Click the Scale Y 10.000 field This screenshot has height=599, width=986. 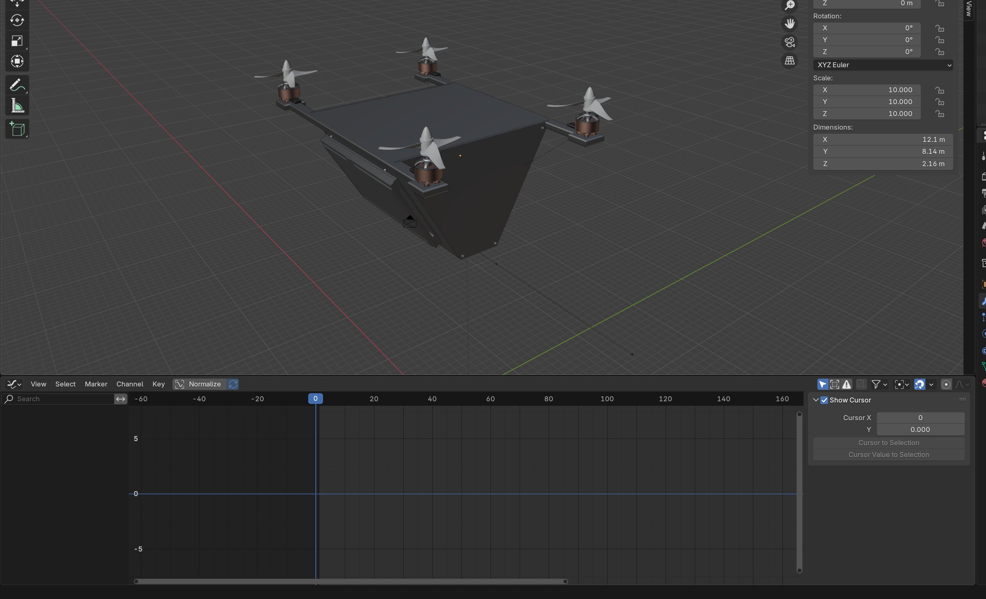[867, 102]
